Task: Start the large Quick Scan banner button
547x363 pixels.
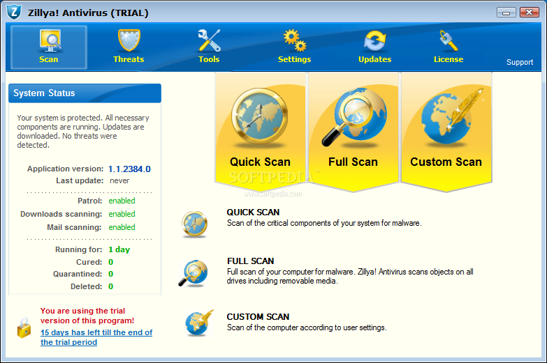Action: coord(261,132)
